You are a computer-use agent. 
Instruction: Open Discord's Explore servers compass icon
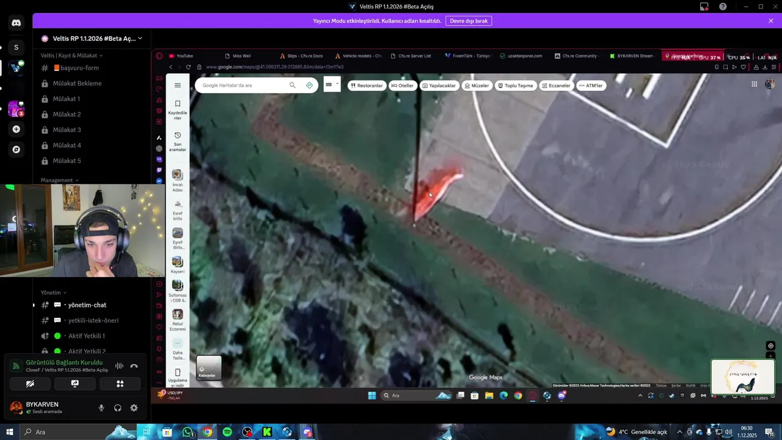pyautogui.click(x=16, y=149)
